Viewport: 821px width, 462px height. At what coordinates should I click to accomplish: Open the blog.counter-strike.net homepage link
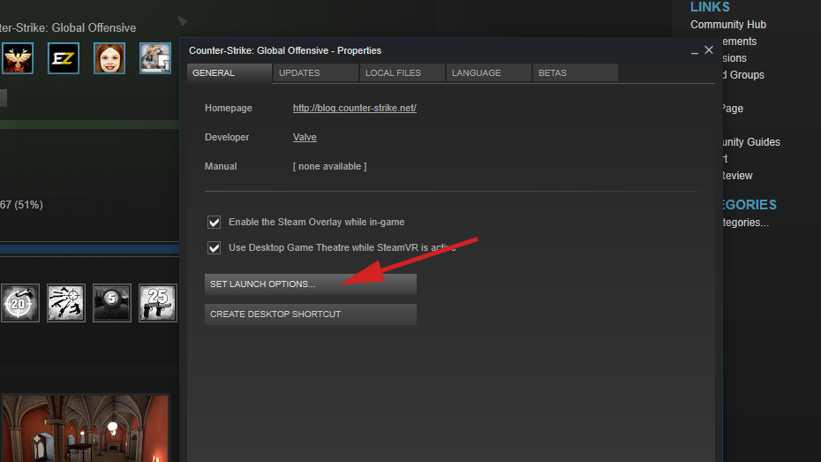(355, 108)
